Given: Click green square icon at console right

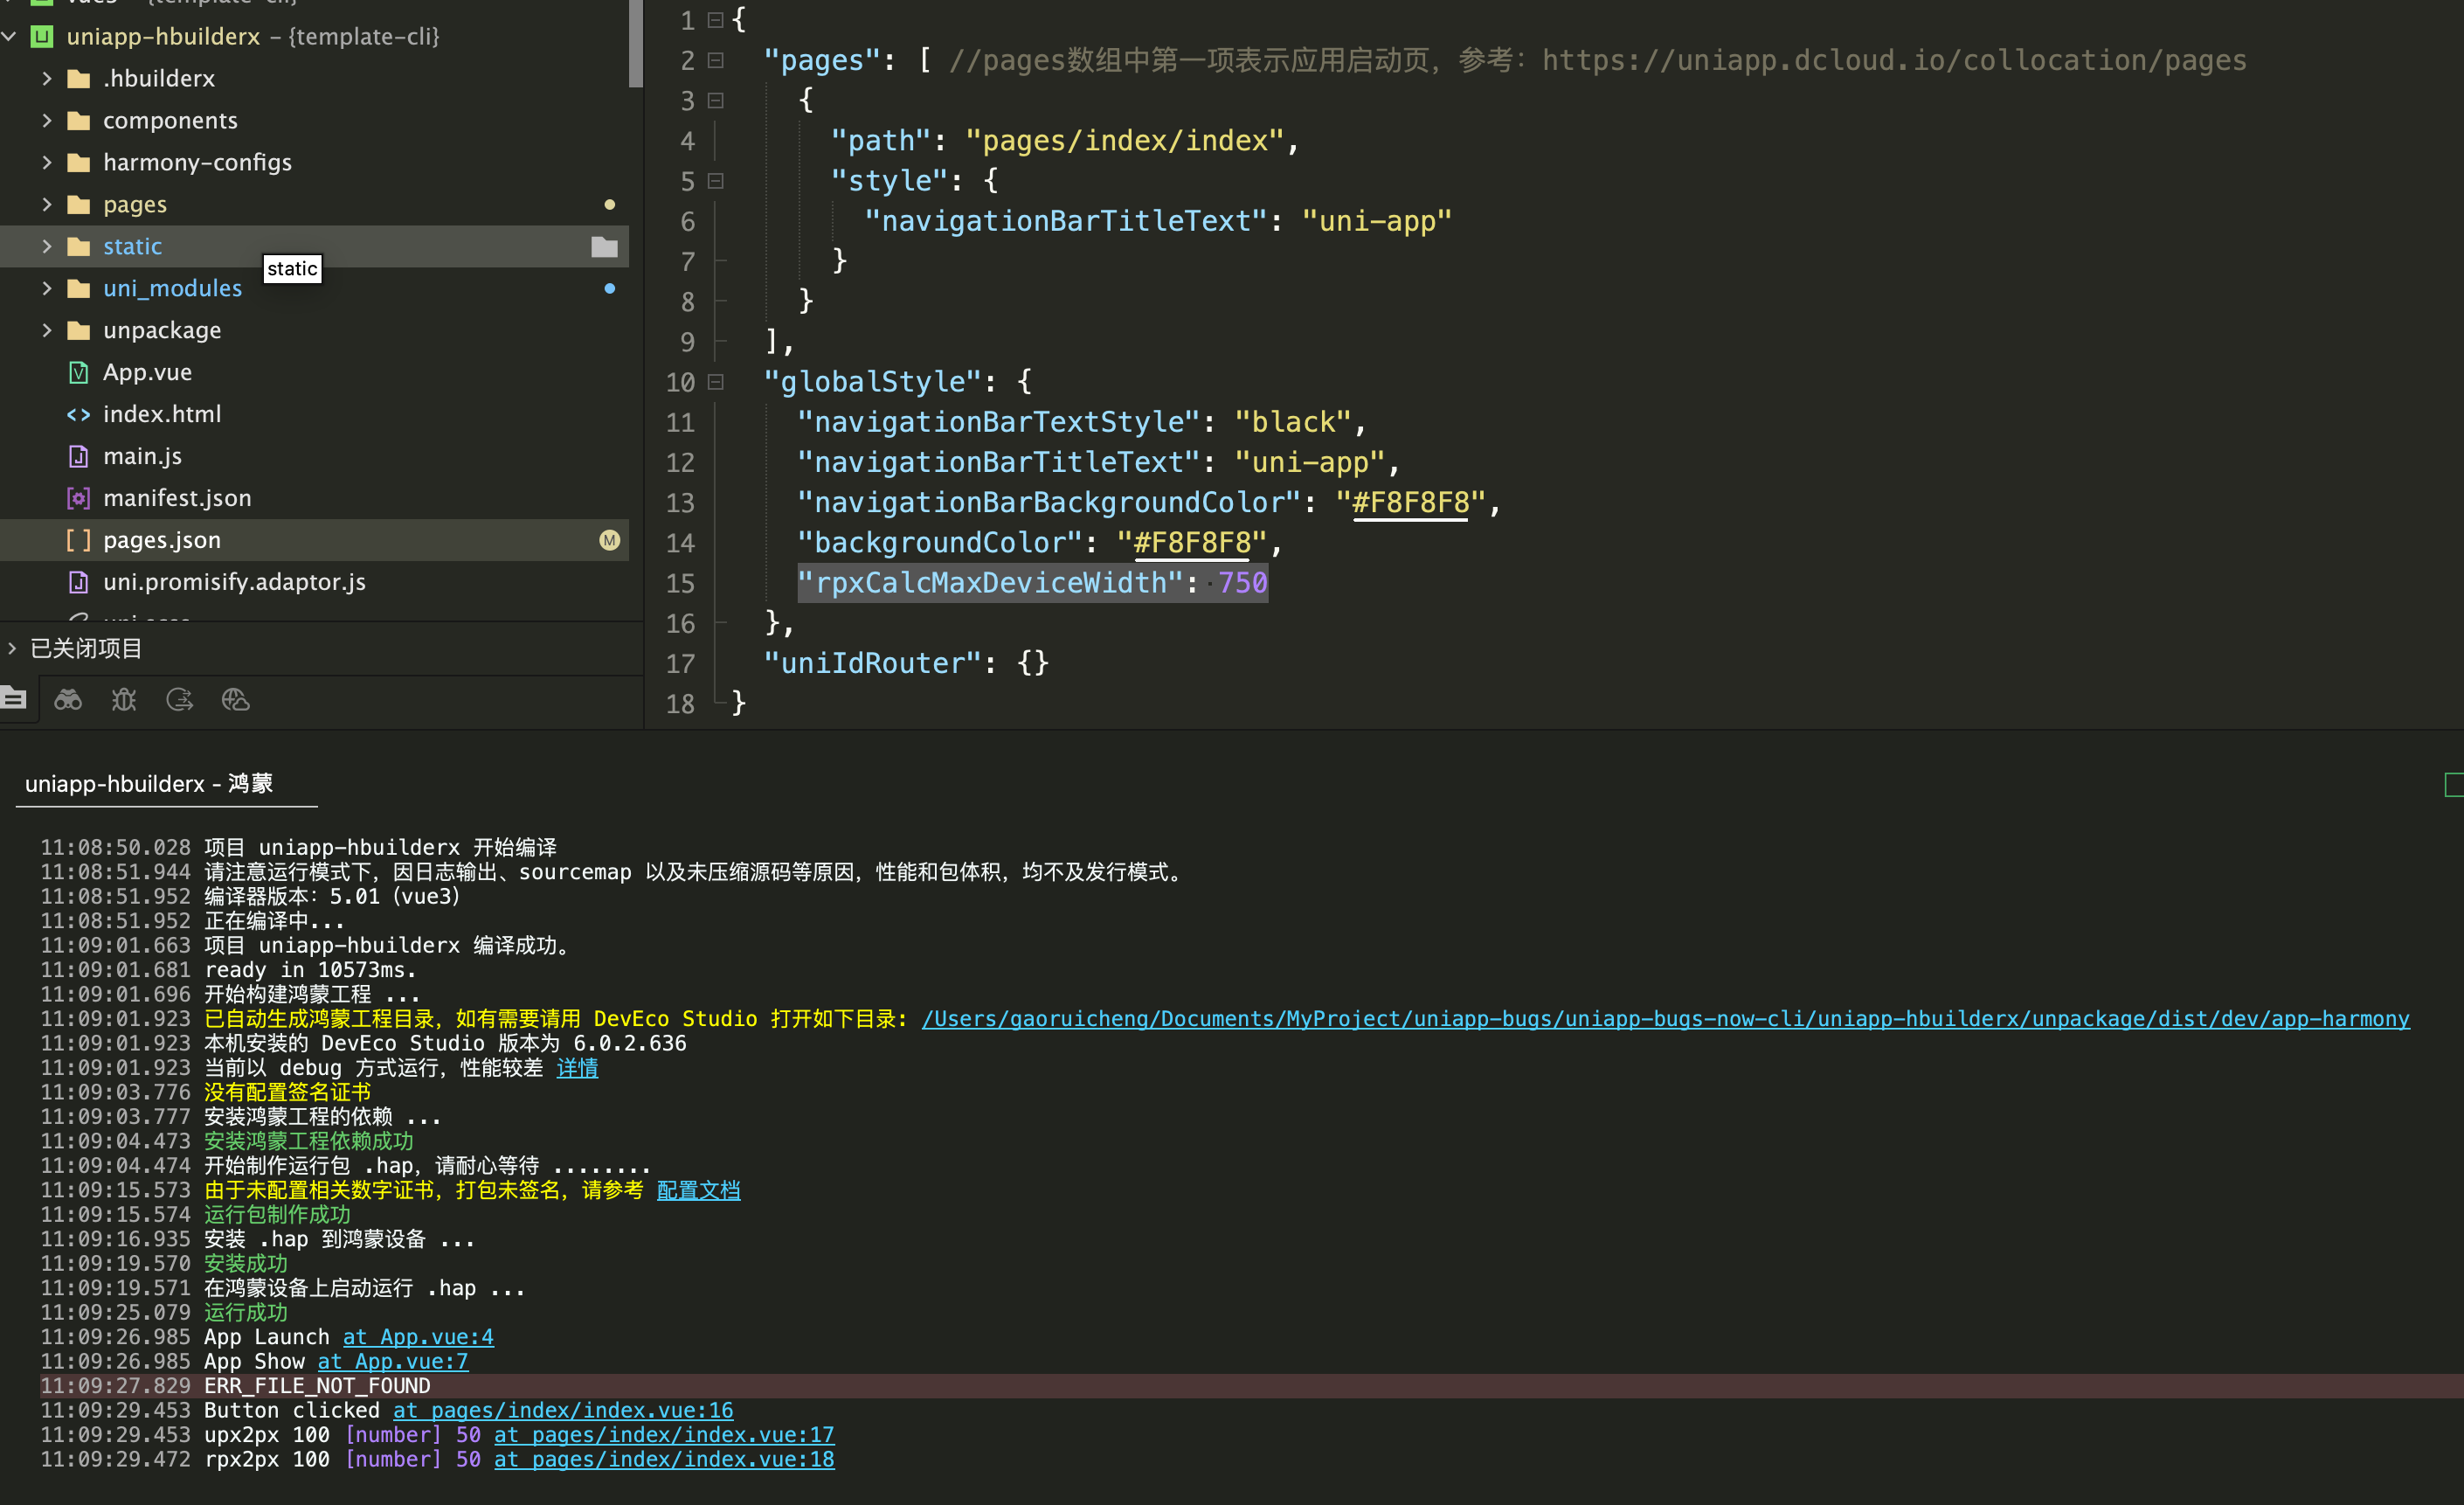Looking at the screenshot, I should coord(2454,784).
